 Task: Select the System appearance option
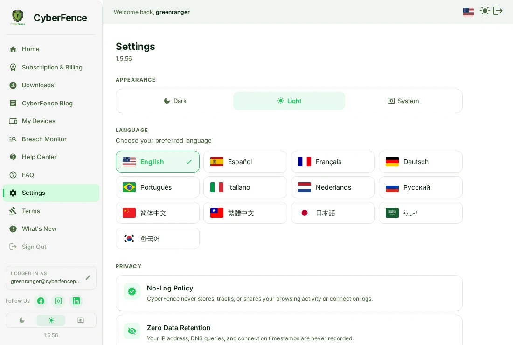click(x=403, y=101)
